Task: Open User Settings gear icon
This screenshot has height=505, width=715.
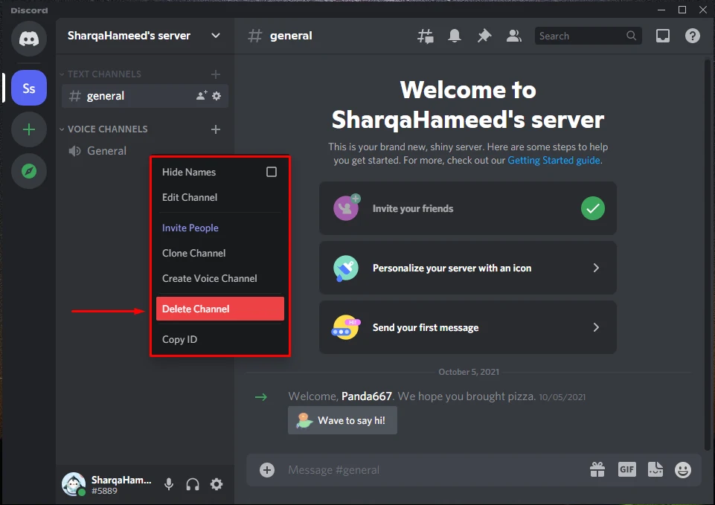Action: [217, 484]
